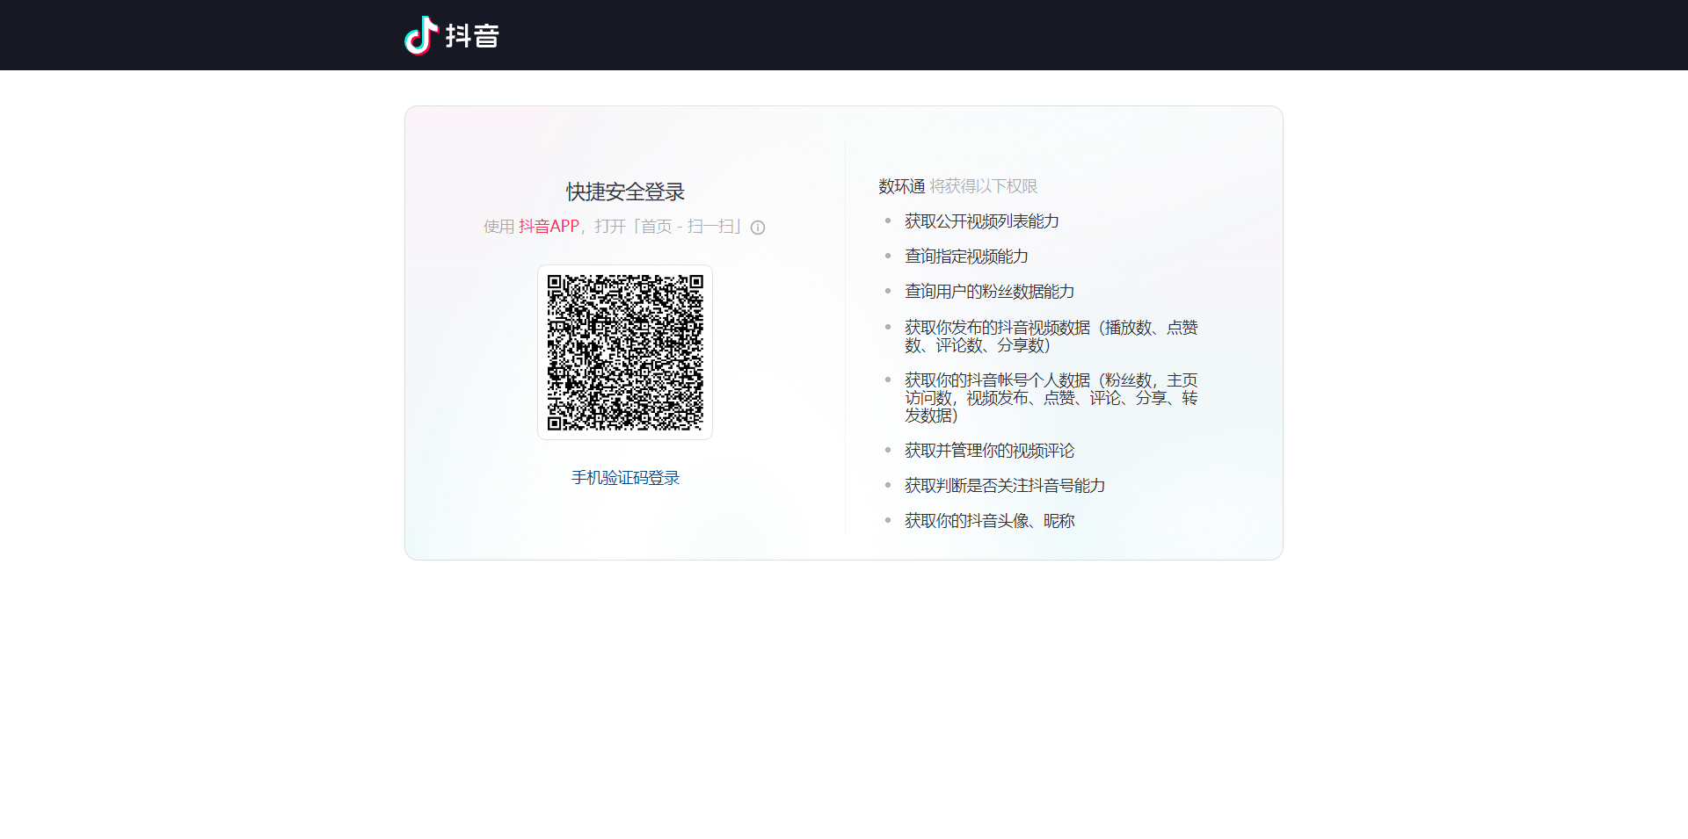Screen dimensions: 1688x839
Task: Click the 抖音 wordmark in the header
Action: [472, 36]
